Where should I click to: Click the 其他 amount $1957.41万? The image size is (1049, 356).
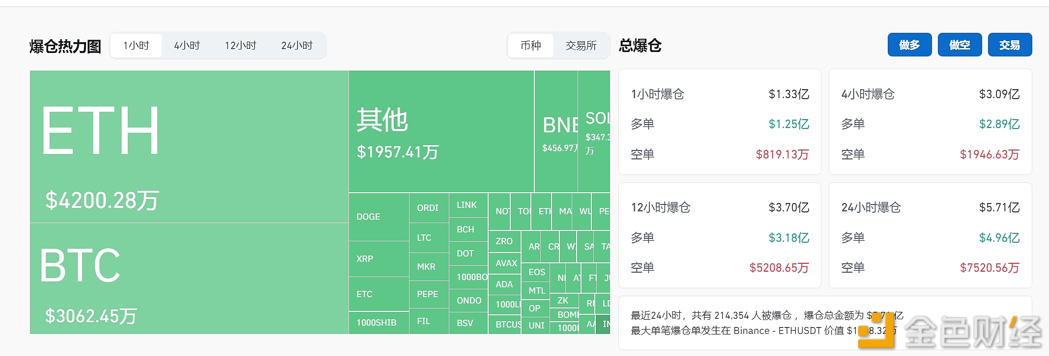[398, 152]
